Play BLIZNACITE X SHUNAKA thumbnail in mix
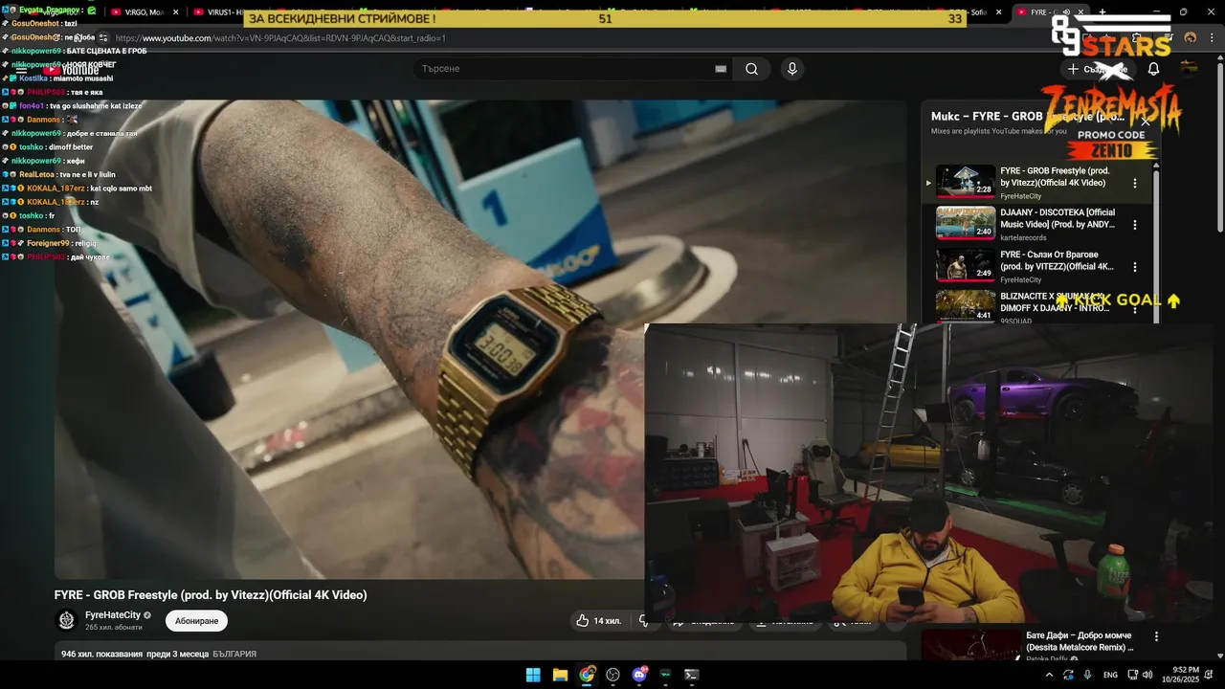This screenshot has width=1225, height=689. pyautogui.click(x=966, y=306)
